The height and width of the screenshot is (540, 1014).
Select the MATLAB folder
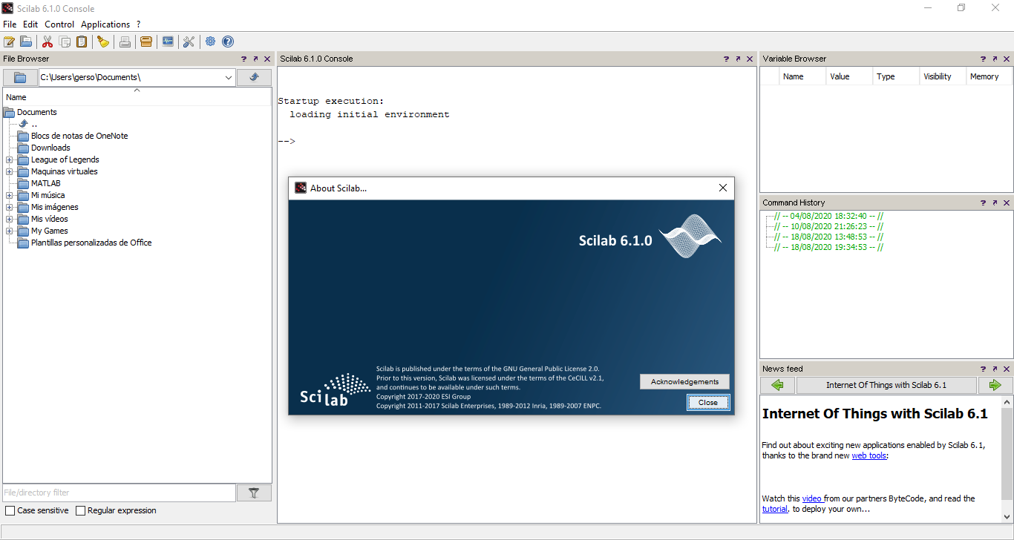(x=46, y=183)
